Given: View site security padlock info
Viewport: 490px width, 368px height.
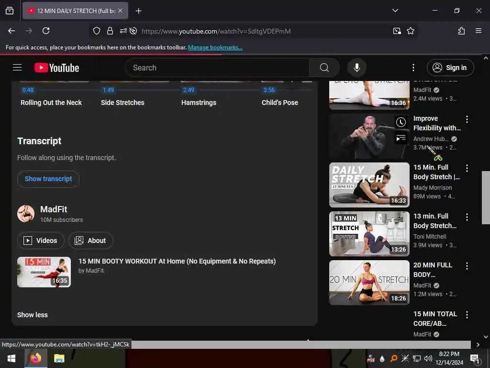Looking at the screenshot, I should 110,31.
